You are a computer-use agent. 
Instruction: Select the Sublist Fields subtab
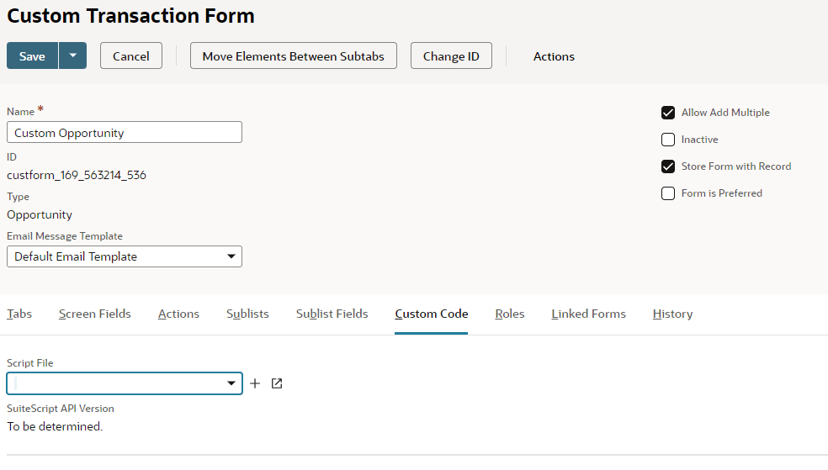point(332,314)
